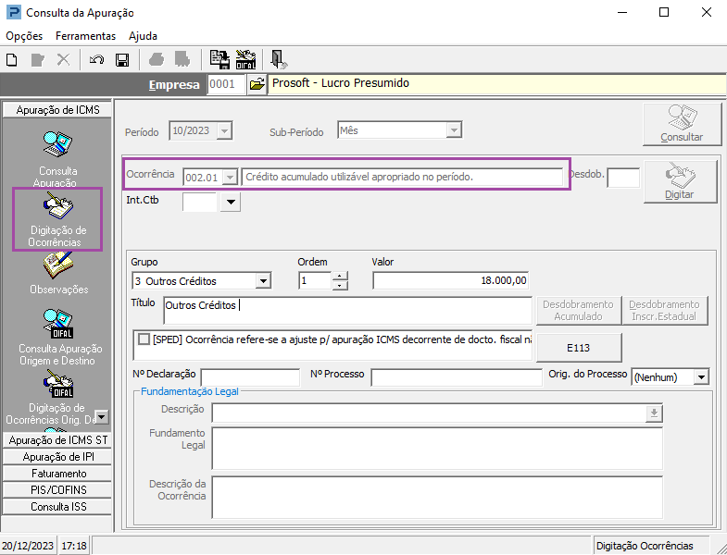Viewport: 727px width, 555px height.
Task: Expand the Fundamentação Legal Descrição dropdown
Action: click(x=654, y=413)
